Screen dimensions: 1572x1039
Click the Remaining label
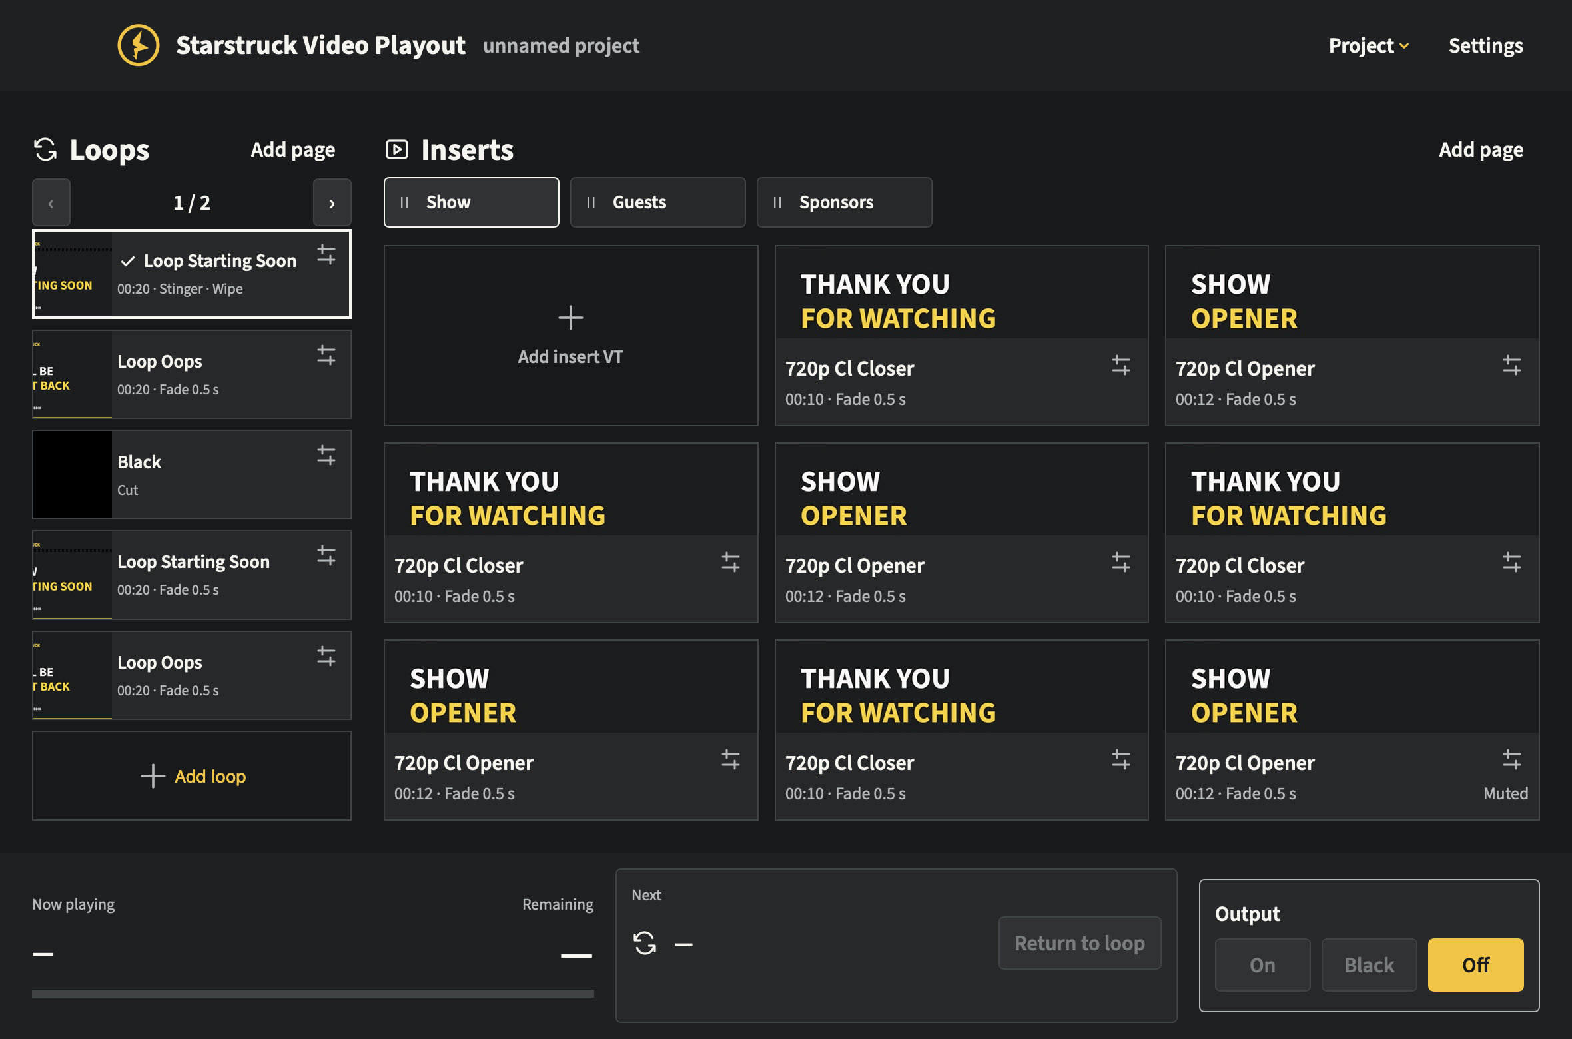click(x=558, y=904)
